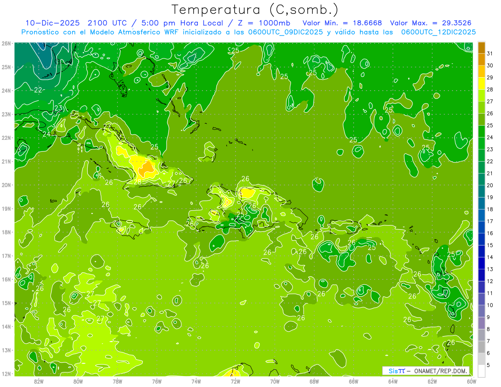Click the "Sisπ – ONAMET/REP.DOM." logo box
The image size is (501, 387).
coord(426,371)
